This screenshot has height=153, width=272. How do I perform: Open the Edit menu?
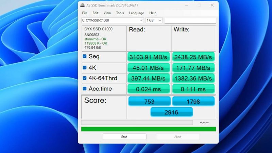click(x=96, y=13)
